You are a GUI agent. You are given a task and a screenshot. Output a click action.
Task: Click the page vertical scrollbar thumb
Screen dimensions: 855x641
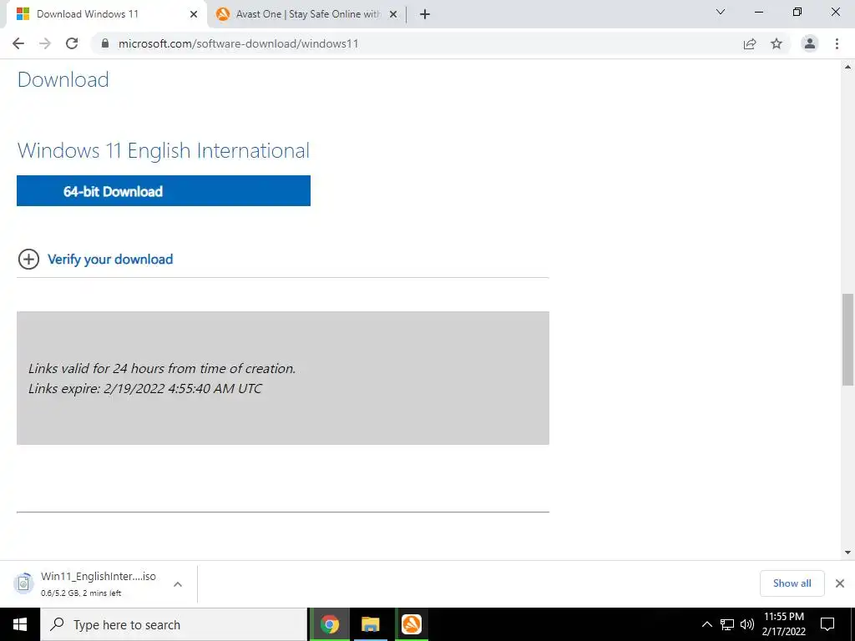point(847,339)
